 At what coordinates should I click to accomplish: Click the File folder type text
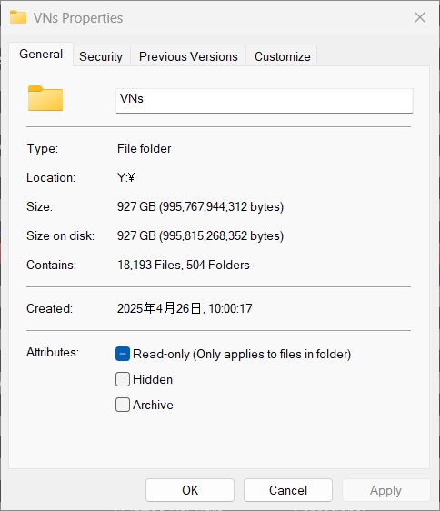point(144,148)
